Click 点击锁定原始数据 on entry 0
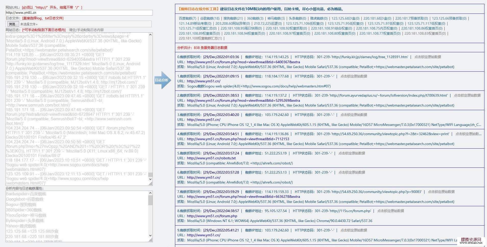 point(428,57)
